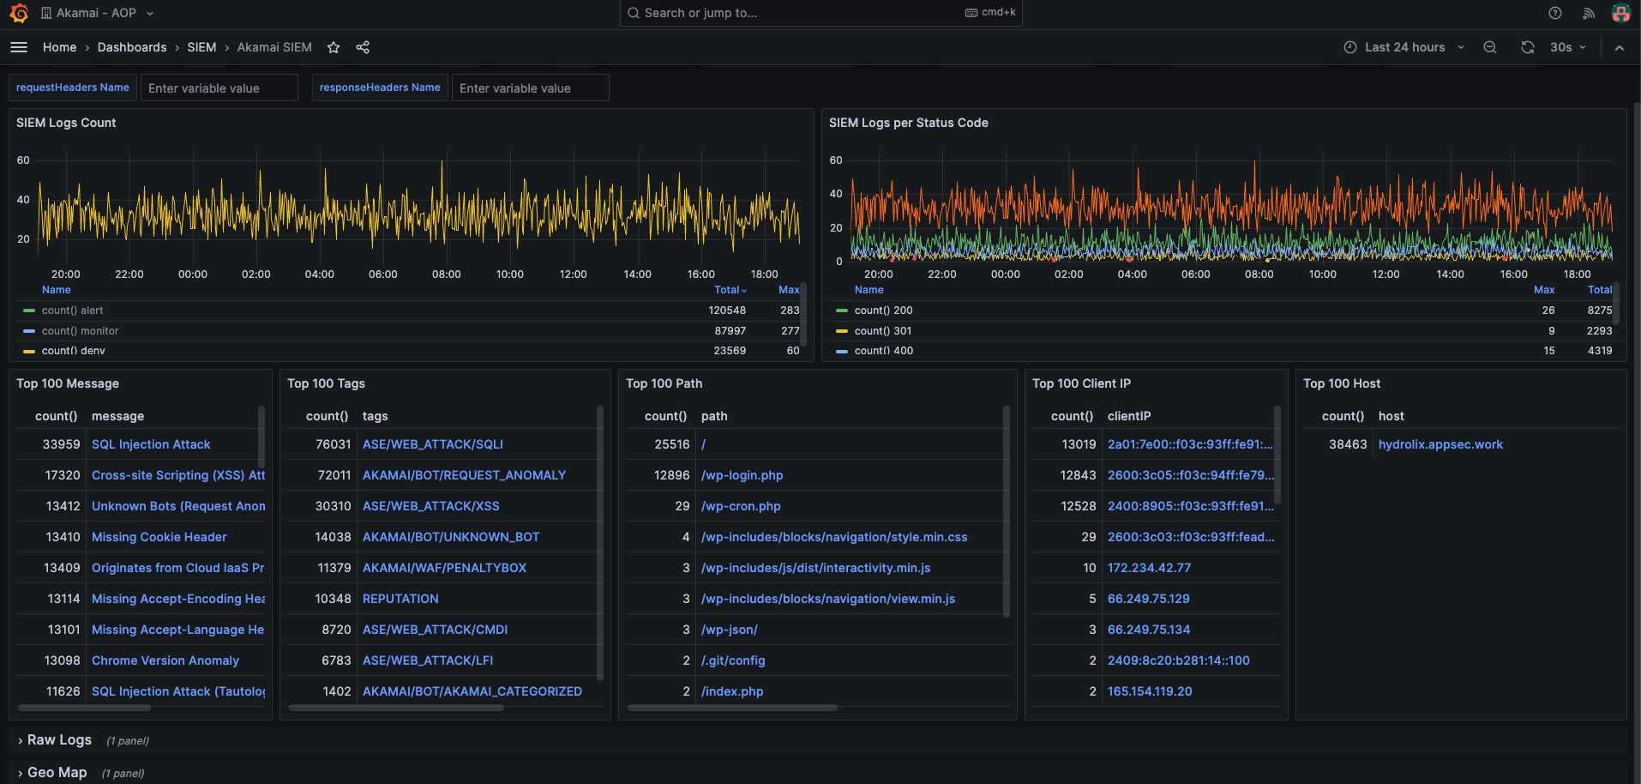The height and width of the screenshot is (784, 1641).
Task: Open hydrolix.appsec.work host link
Action: 1440,444
